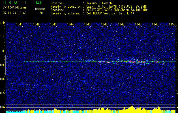Click the meteor count 79

(41, 13)
